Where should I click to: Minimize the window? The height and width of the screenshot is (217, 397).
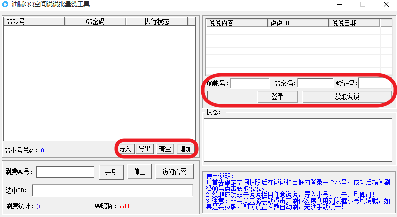(340, 4)
